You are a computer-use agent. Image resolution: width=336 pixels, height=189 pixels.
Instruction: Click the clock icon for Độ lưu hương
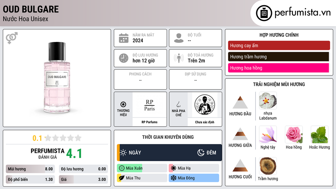pyautogui.click(x=124, y=58)
